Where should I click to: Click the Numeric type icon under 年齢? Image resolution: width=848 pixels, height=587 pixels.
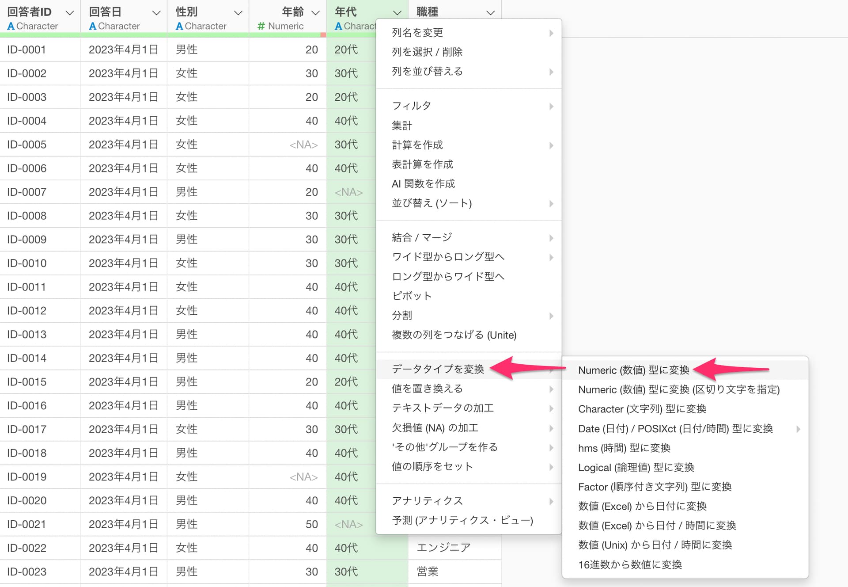[x=261, y=27]
